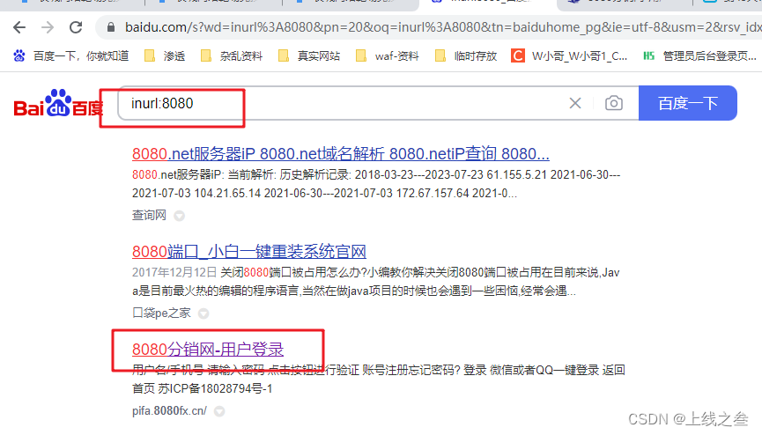Click the 查询网 source label
The width and height of the screenshot is (762, 435).
point(149,215)
